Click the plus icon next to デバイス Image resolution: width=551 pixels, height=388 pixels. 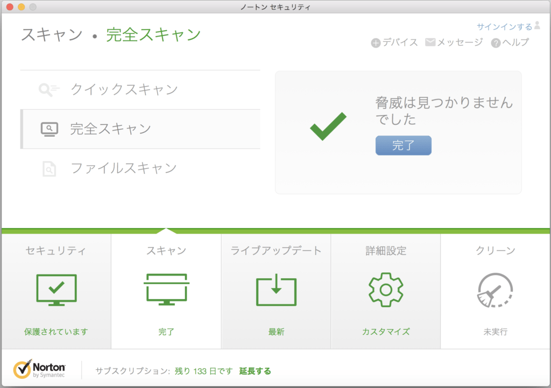[x=376, y=43]
